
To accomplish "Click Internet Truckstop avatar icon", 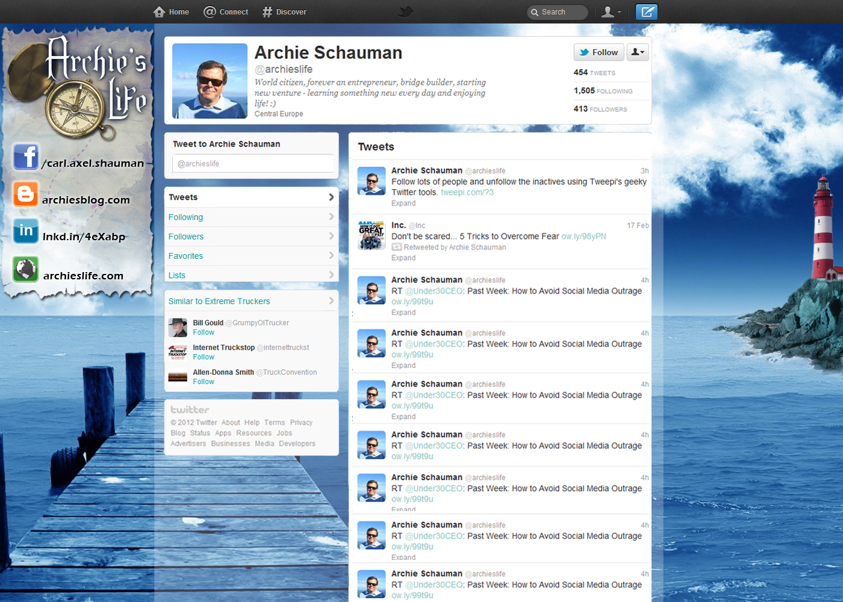I will pyautogui.click(x=178, y=352).
